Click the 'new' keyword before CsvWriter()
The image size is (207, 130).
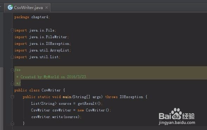point(81,110)
